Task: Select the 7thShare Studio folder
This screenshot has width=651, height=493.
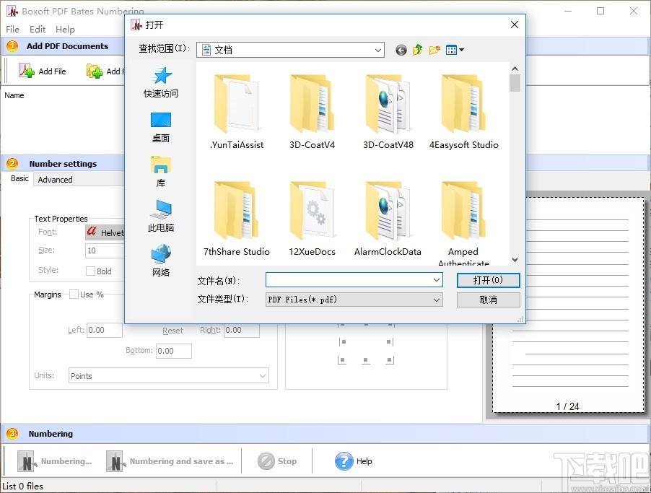Action: (237, 219)
